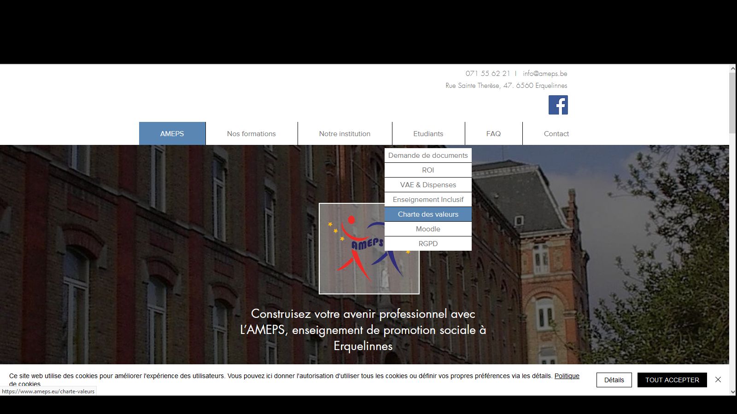This screenshot has height=414, width=737.
Task: Select RGPD from the dropdown
Action: click(428, 244)
